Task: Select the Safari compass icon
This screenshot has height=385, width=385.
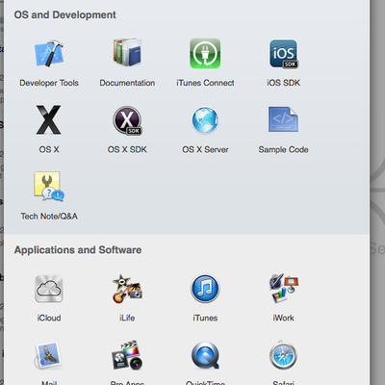Action: (x=283, y=355)
